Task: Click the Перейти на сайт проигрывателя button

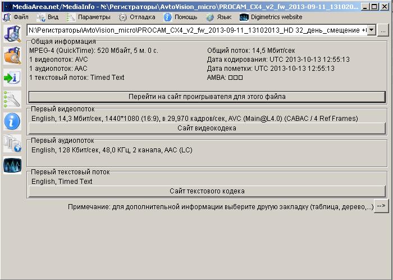Action: (x=207, y=97)
